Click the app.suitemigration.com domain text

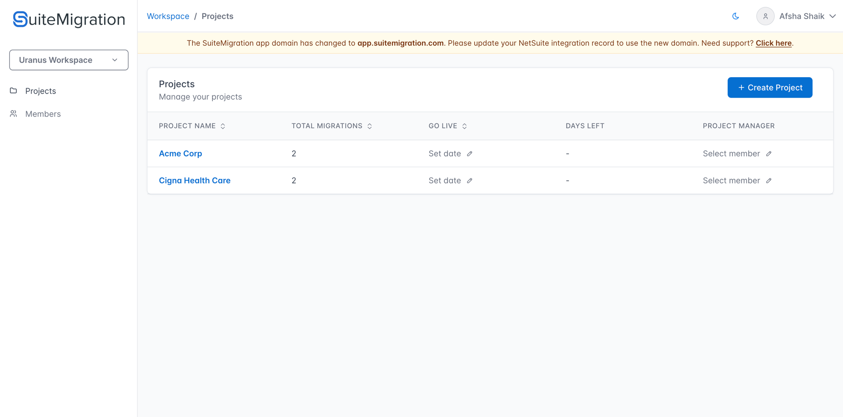(x=400, y=43)
